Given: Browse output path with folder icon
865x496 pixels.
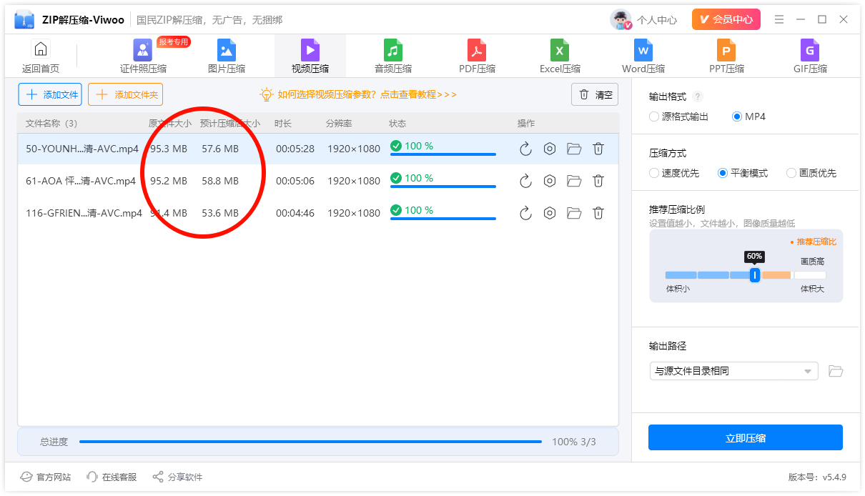Looking at the screenshot, I should (836, 371).
